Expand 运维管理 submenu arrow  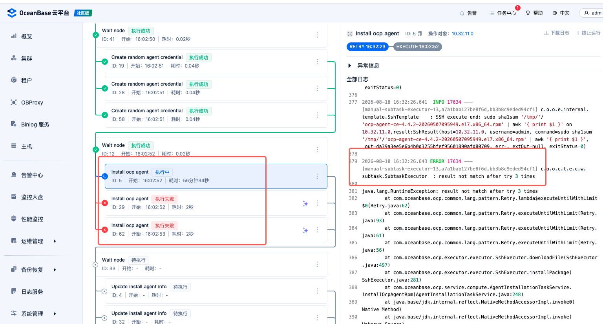coord(55,241)
